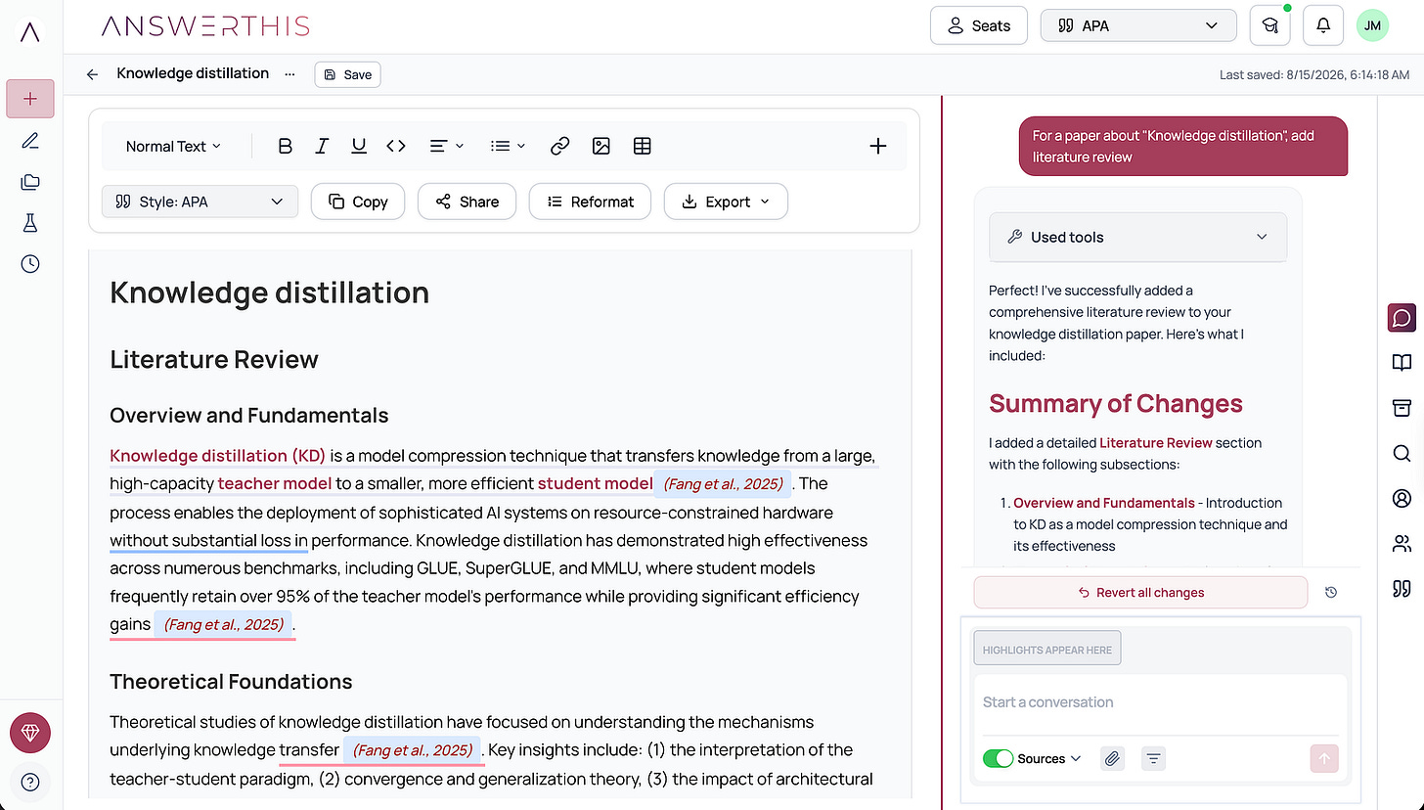Click the diamond upgrade icon
This screenshot has width=1424, height=810.
click(x=30, y=734)
